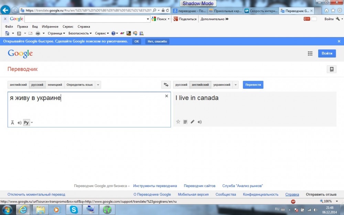Expand Google toolbar search box dropdown
The height and width of the screenshot is (215, 344).
pyautogui.click(x=148, y=19)
